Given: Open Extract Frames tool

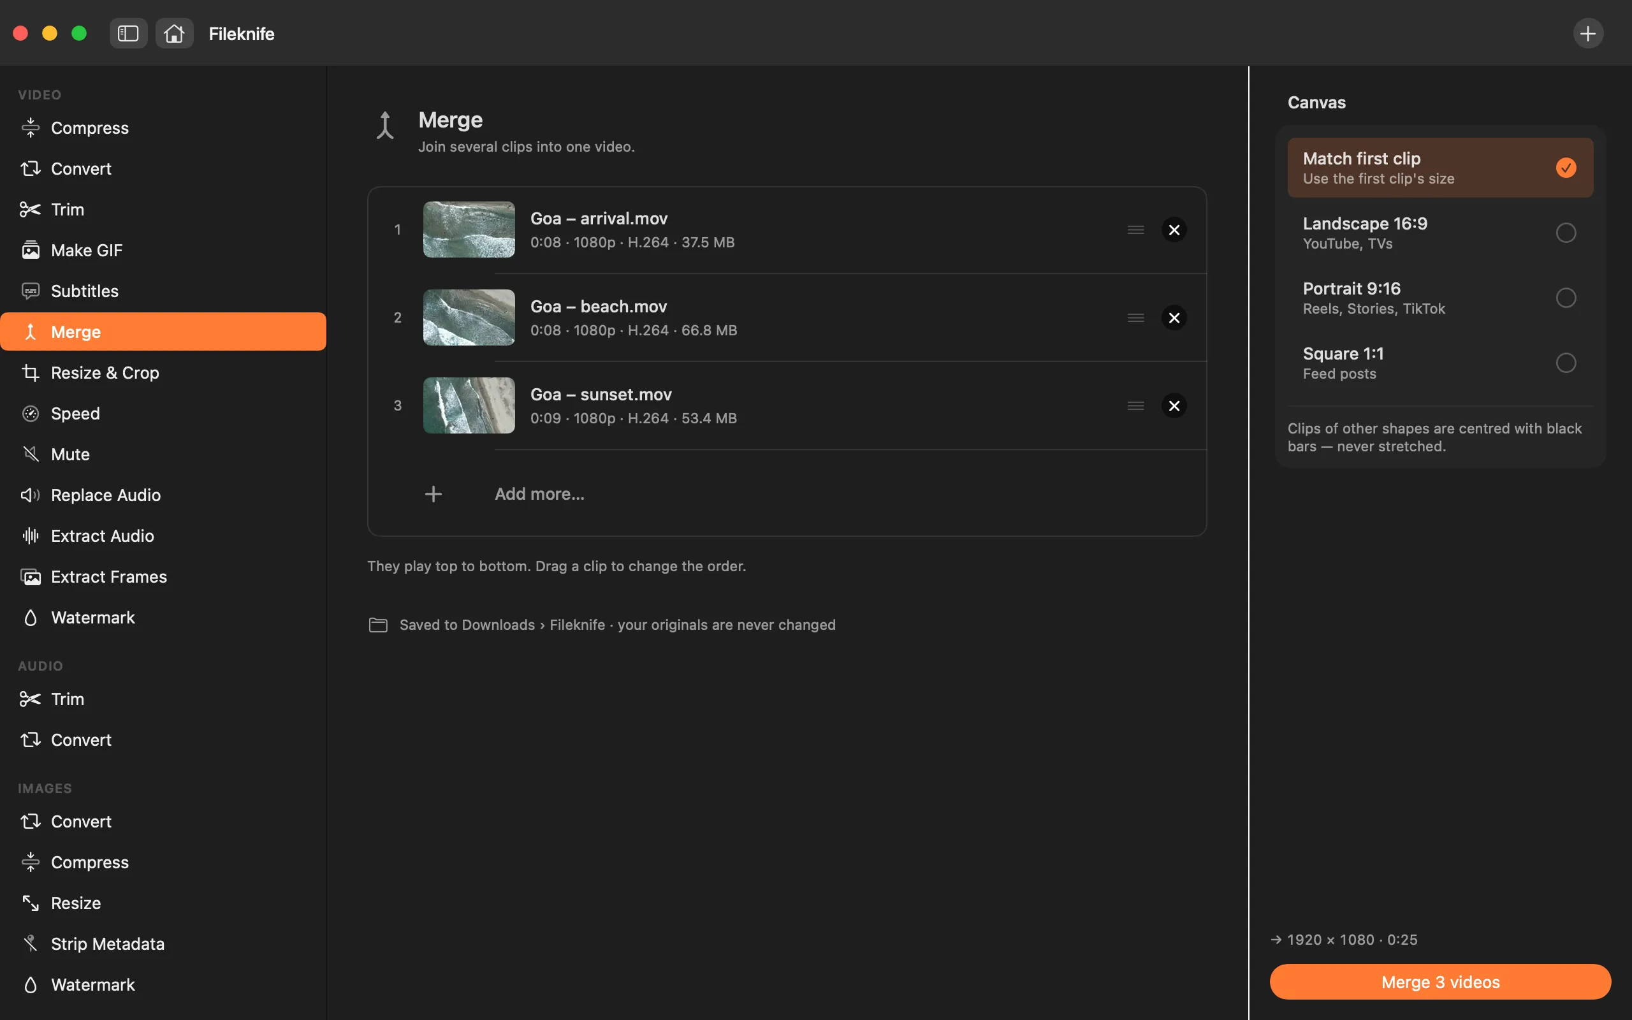Looking at the screenshot, I should coord(163,577).
